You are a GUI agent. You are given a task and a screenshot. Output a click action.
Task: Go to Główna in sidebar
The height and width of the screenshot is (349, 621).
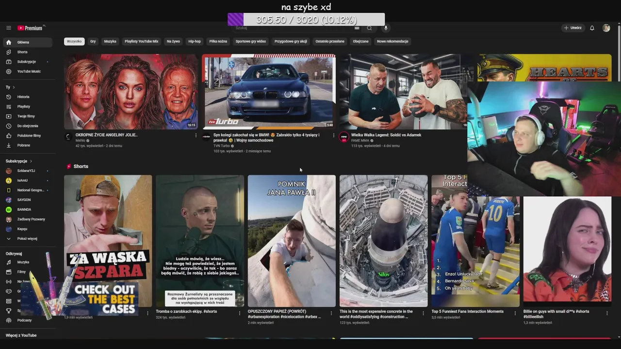click(x=28, y=42)
